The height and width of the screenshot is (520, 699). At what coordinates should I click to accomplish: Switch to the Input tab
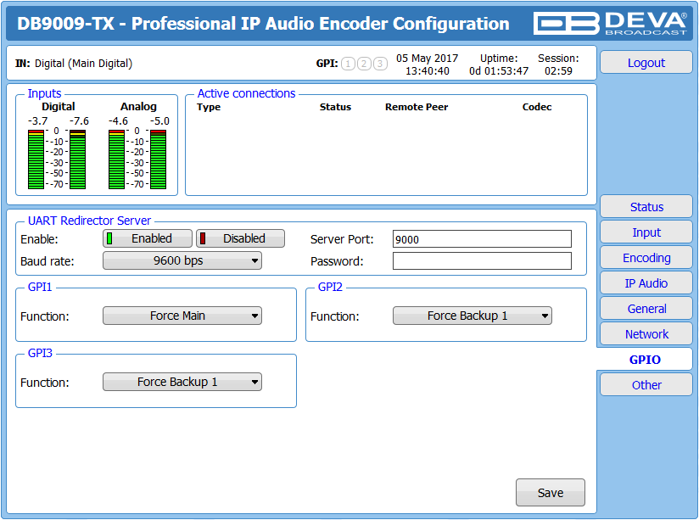646,232
